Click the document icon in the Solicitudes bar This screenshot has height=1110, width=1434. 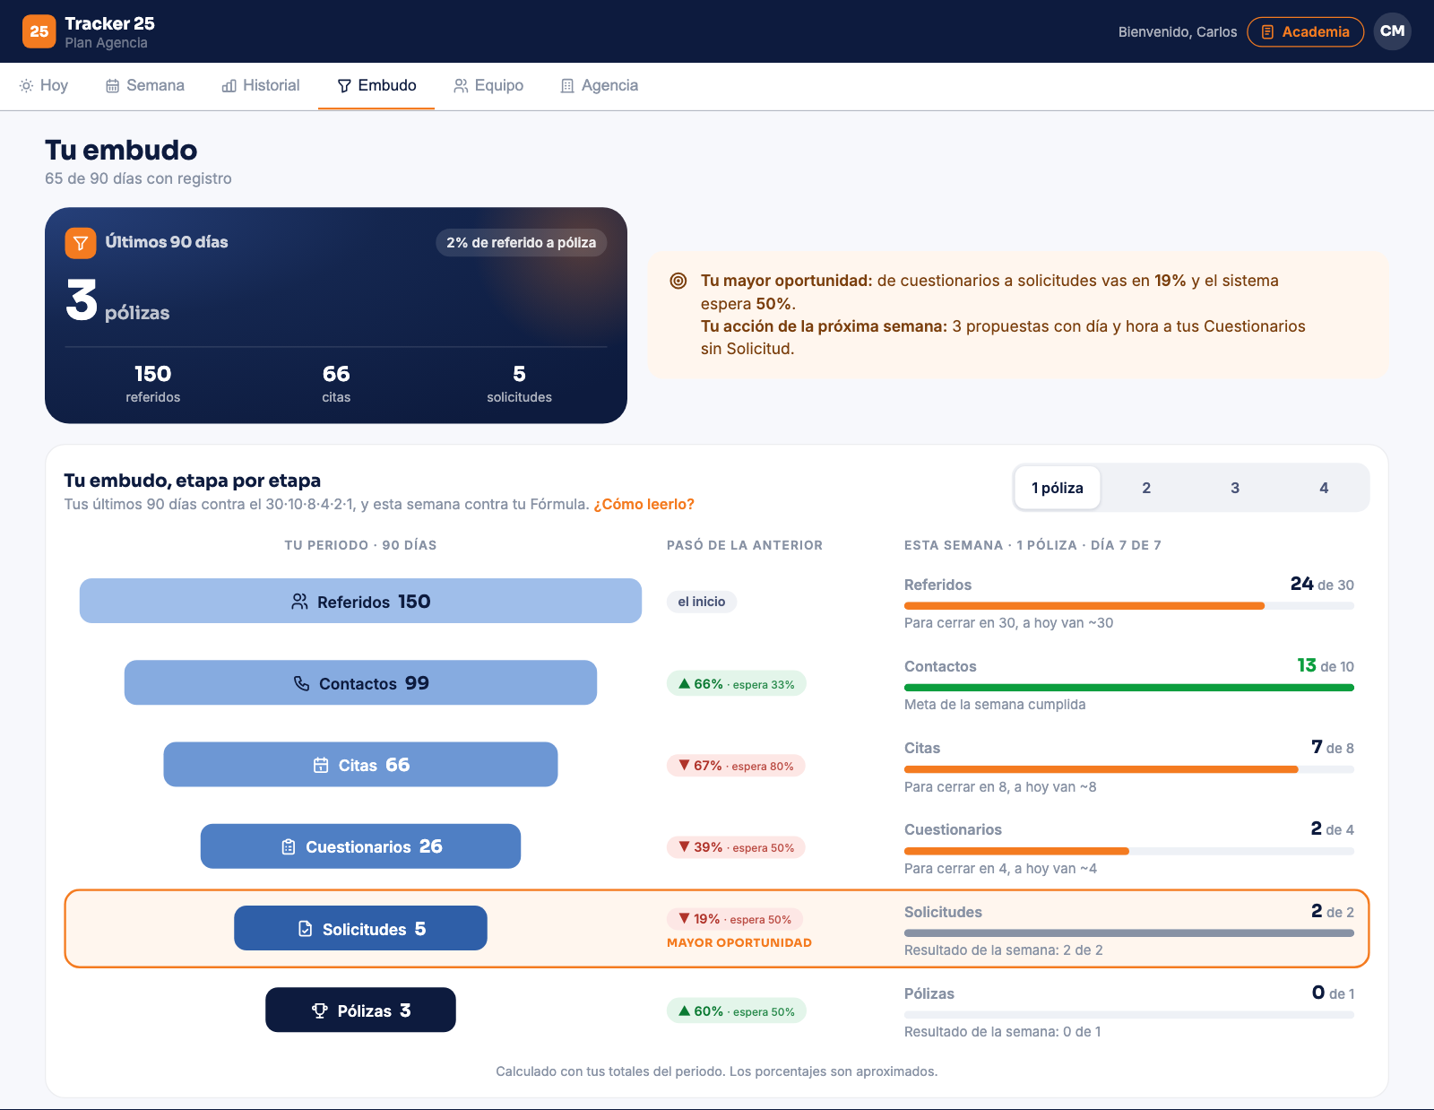click(x=306, y=929)
